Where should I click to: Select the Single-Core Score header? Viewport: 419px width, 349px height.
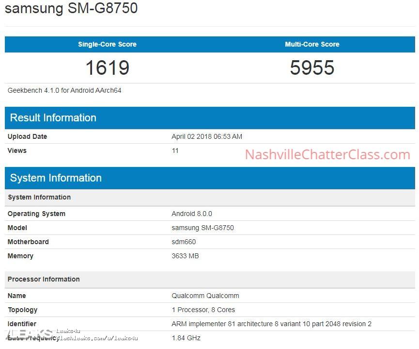coord(107,44)
